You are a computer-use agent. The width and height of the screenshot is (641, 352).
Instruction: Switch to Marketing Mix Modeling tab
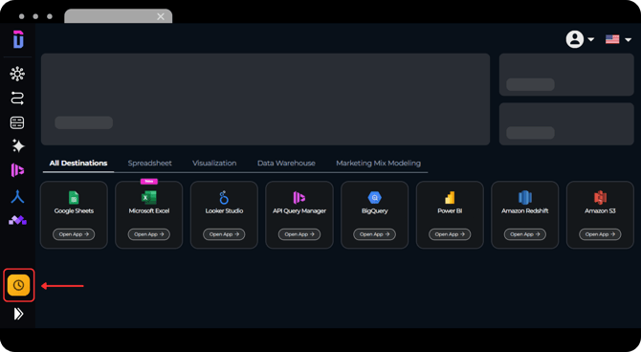click(378, 164)
